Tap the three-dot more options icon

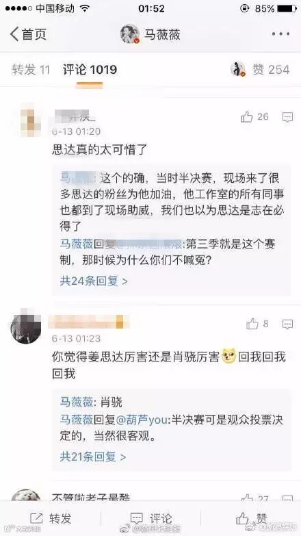pos(280,34)
